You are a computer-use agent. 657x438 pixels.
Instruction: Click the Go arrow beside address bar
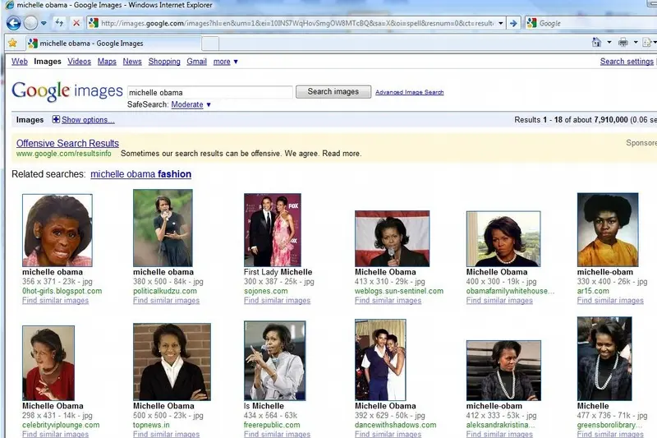pos(513,23)
